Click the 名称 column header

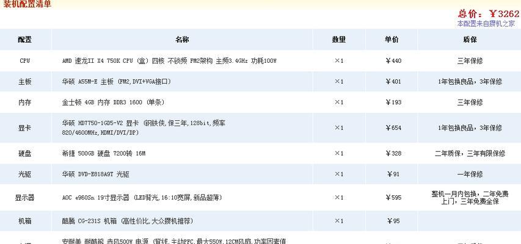(182, 40)
